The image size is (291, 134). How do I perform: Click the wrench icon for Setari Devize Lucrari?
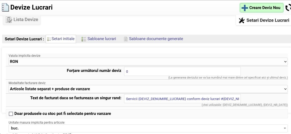click(x=242, y=20)
